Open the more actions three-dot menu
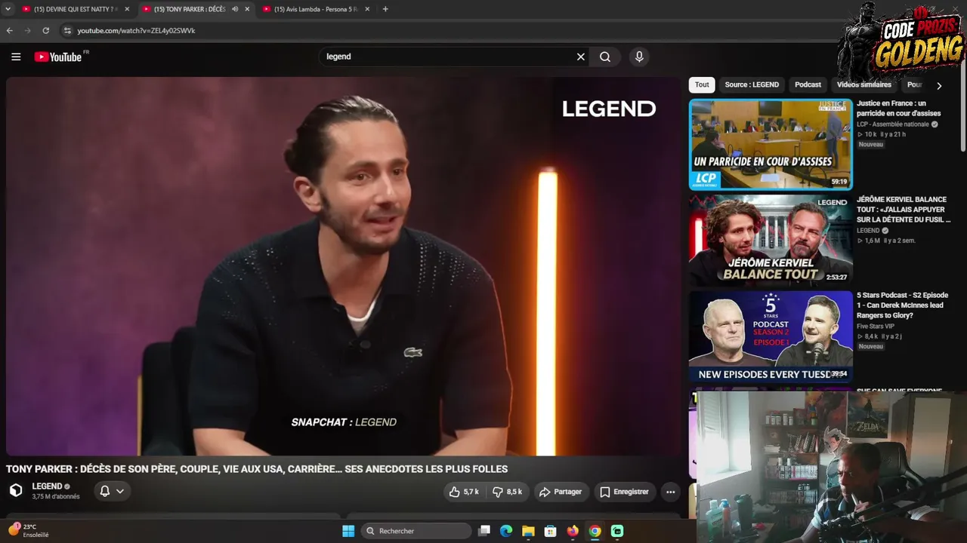967x543 pixels. pos(670,492)
